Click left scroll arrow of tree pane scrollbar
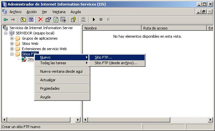Viewport: 215px width, 131px height. 4,120
